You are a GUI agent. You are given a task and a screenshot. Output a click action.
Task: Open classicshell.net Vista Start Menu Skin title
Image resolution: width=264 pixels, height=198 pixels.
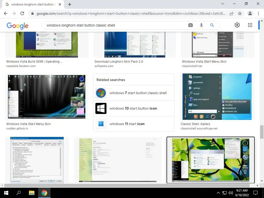pos(204,61)
